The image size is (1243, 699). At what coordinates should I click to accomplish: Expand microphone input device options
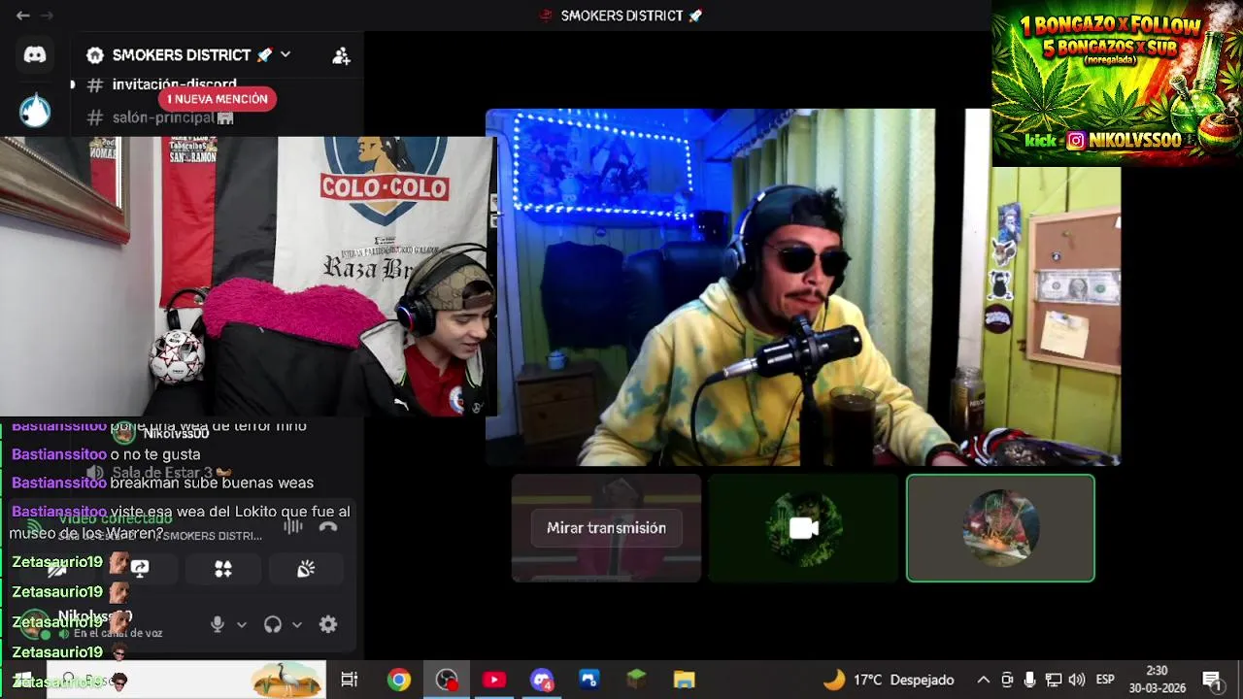[x=242, y=624]
